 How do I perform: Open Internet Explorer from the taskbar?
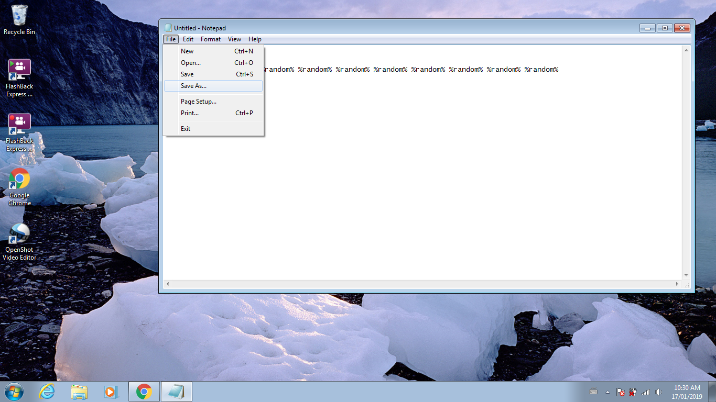(x=47, y=392)
